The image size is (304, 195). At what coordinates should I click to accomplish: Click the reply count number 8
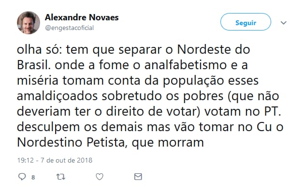click(33, 178)
